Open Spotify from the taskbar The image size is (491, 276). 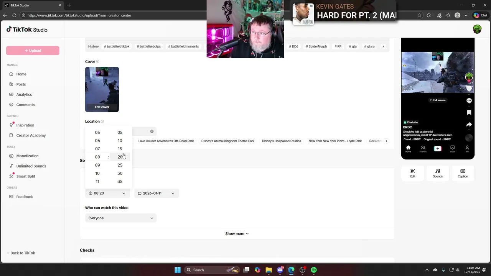(x=314, y=270)
